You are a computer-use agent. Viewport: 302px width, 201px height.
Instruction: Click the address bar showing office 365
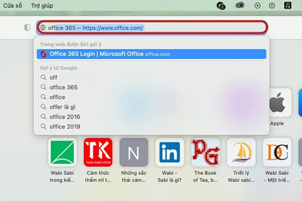[152, 27]
